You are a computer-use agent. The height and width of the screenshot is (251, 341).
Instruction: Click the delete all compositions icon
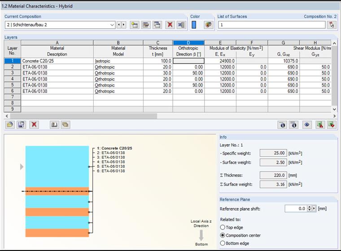pos(181,25)
